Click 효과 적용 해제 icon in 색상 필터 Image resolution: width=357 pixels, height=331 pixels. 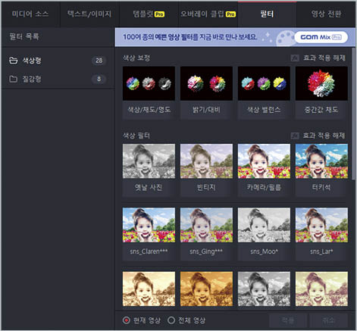[x=294, y=136]
